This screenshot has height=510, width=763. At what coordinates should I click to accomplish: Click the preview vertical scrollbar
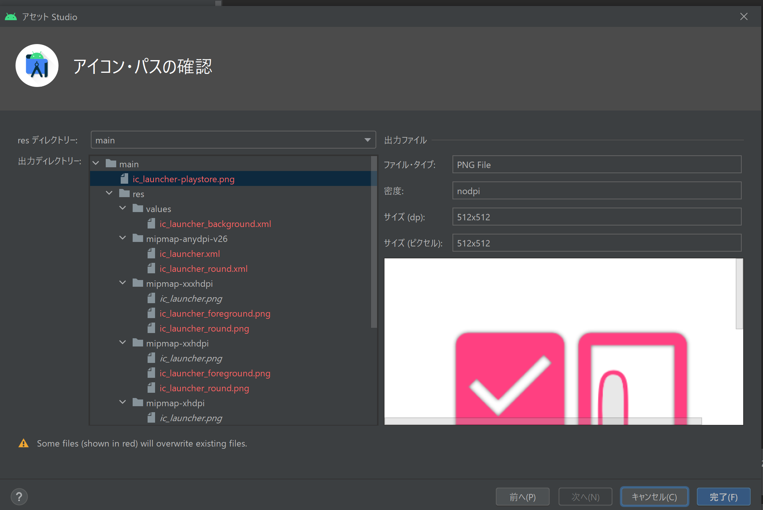click(x=739, y=294)
